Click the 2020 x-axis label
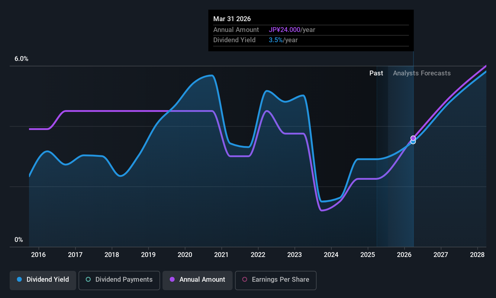496x298 pixels. 185,255
